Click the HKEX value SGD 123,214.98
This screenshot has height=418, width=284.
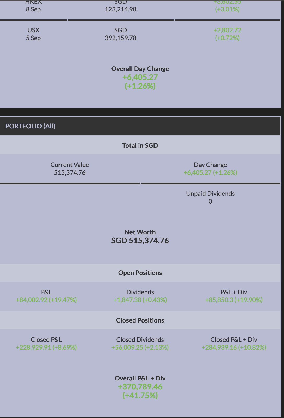click(x=121, y=9)
